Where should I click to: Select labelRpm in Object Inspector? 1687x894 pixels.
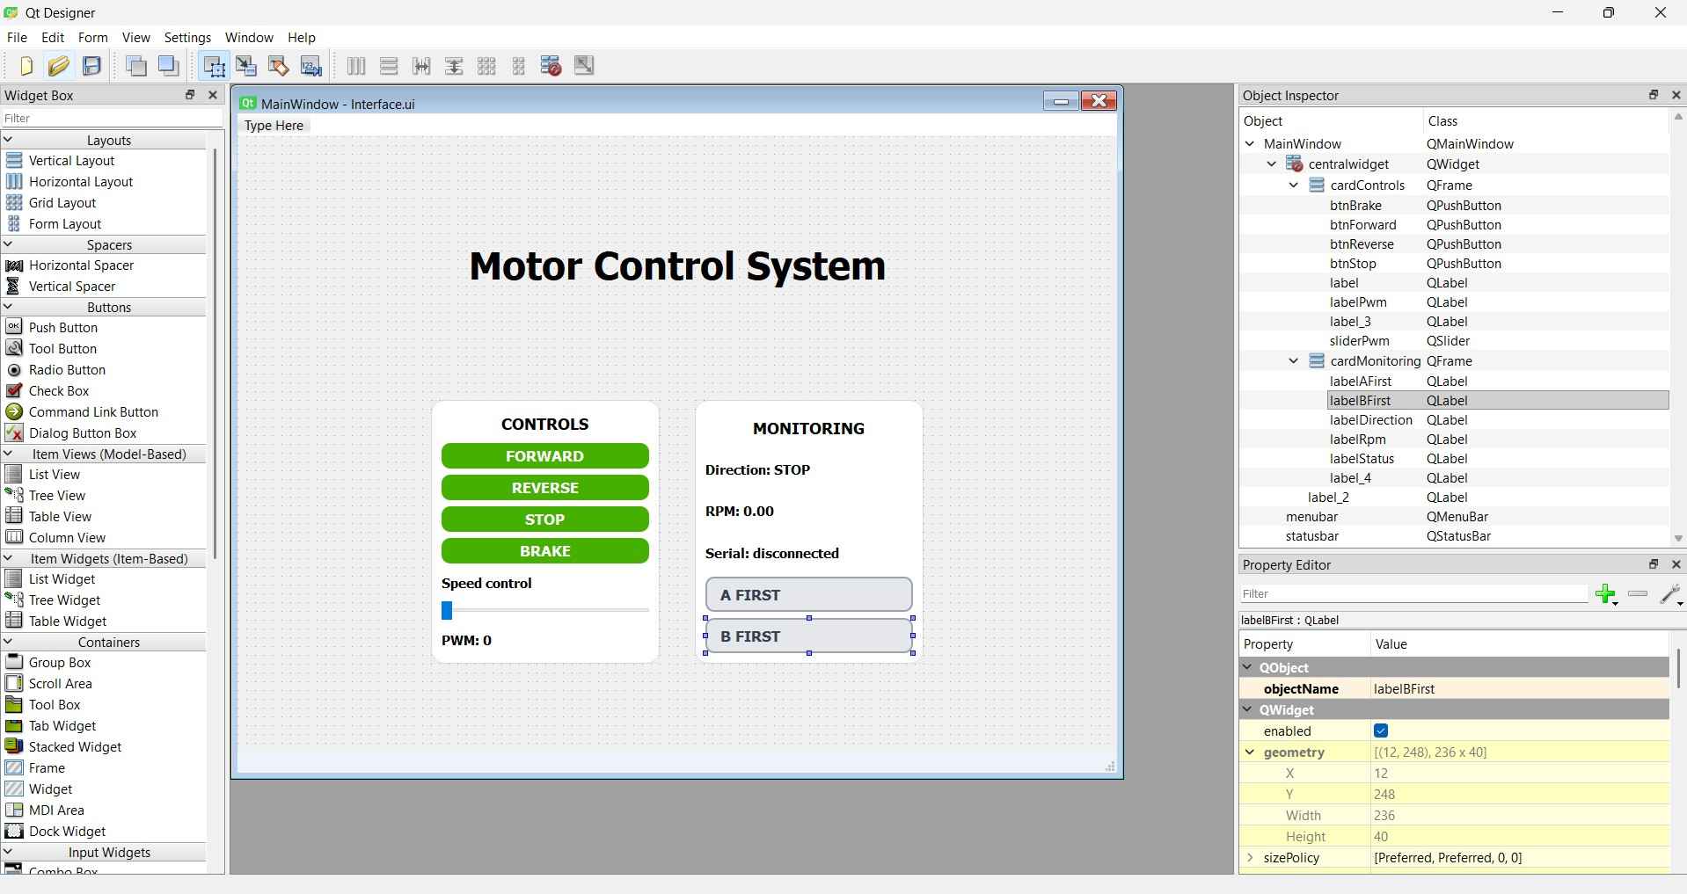coord(1357,440)
